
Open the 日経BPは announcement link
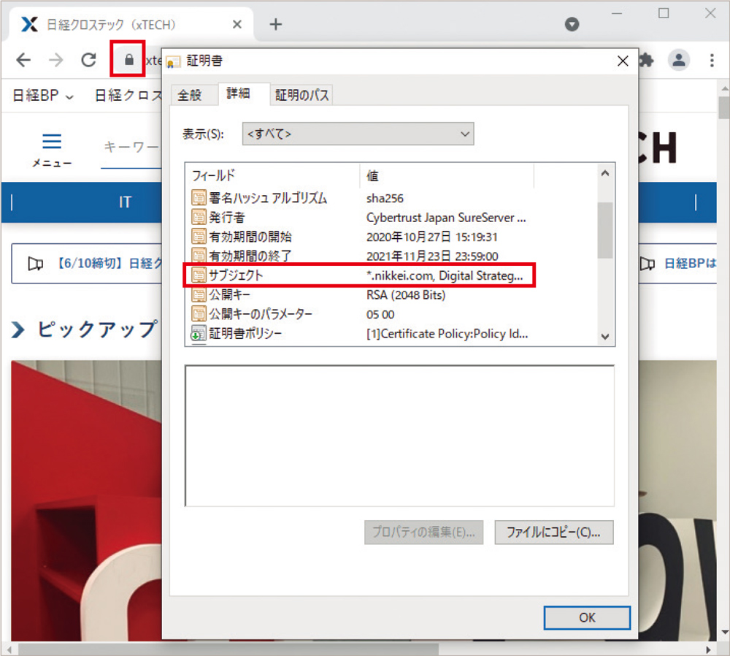[690, 264]
